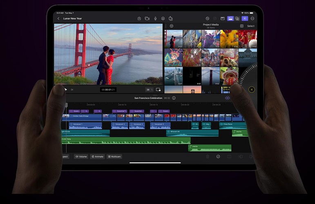Tap the greyed redo arrow icon
This screenshot has height=204, width=315.
point(215,18)
